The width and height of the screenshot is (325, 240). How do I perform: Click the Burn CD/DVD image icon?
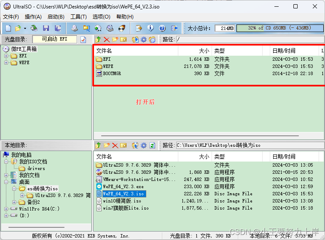click(x=122, y=28)
